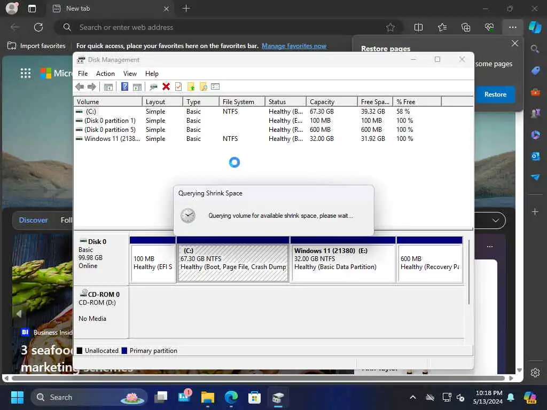
Task: Select the 600 MB Recovery partition block
Action: [430, 263]
